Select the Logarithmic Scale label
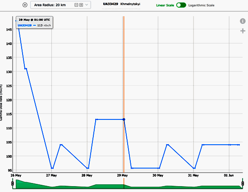Image resolution: width=248 pixels, height=192 pixels. click(x=202, y=5)
